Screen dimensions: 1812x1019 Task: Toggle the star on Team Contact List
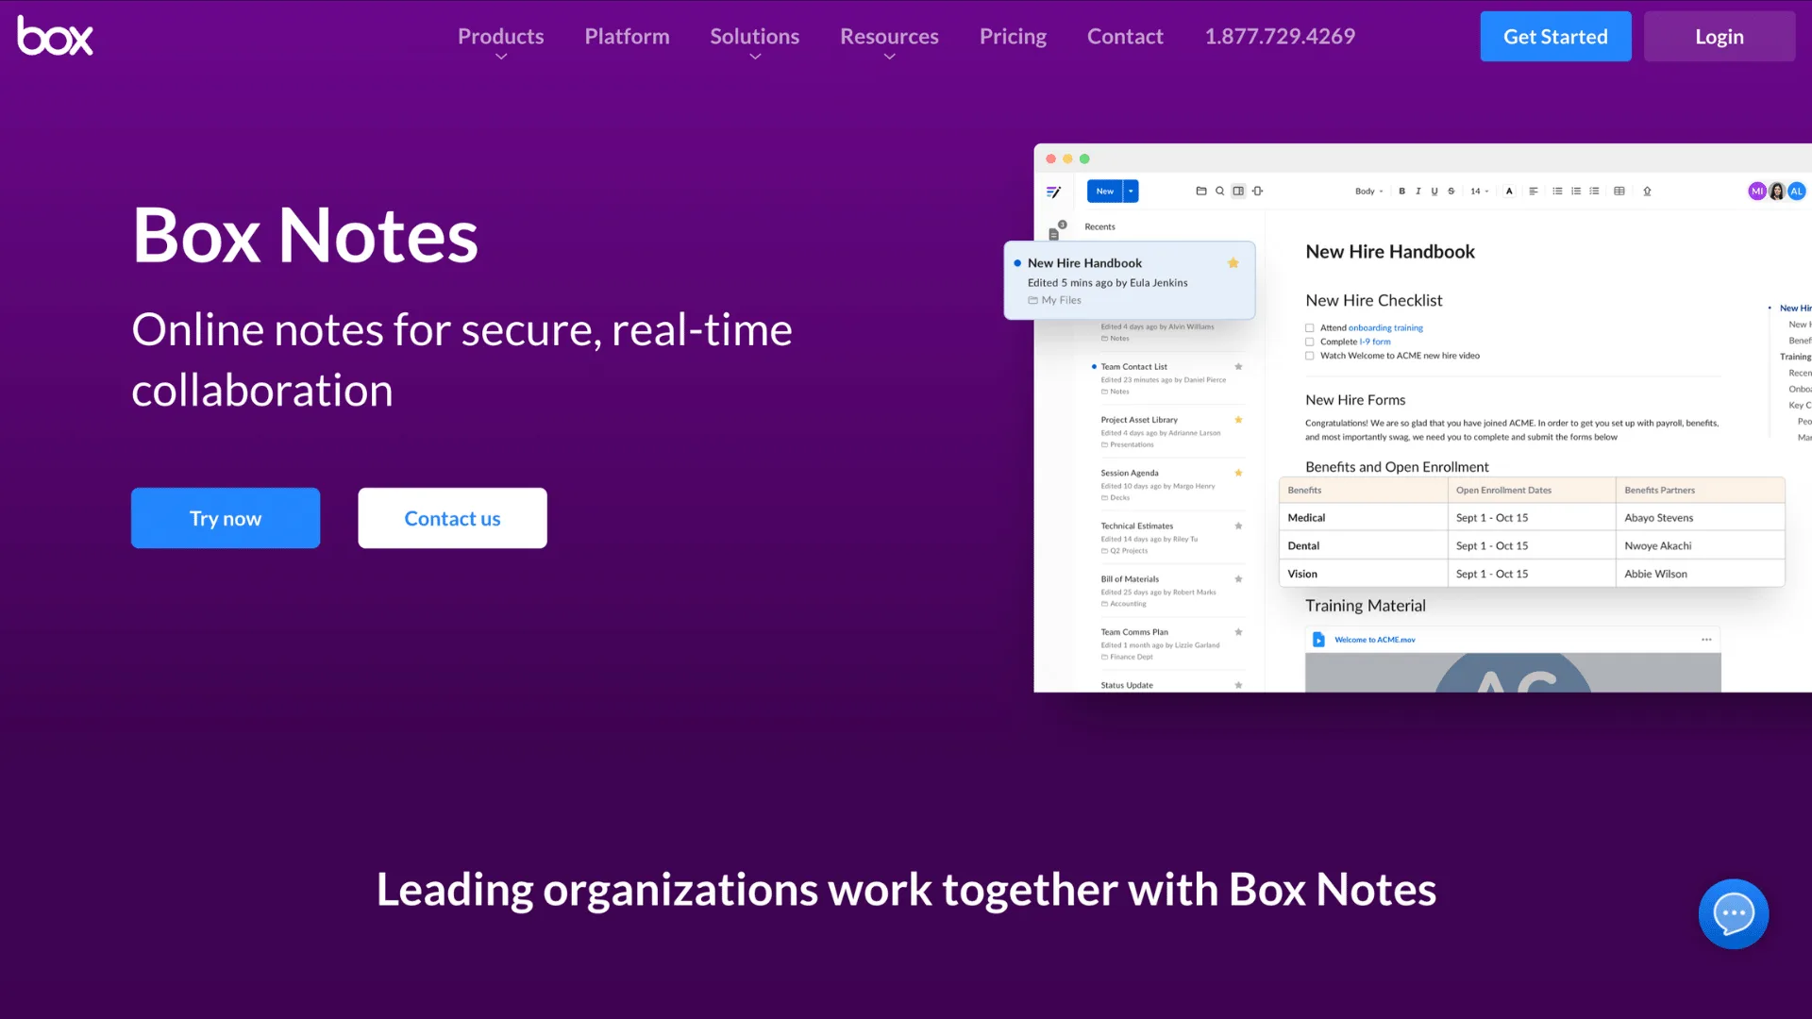(x=1238, y=367)
